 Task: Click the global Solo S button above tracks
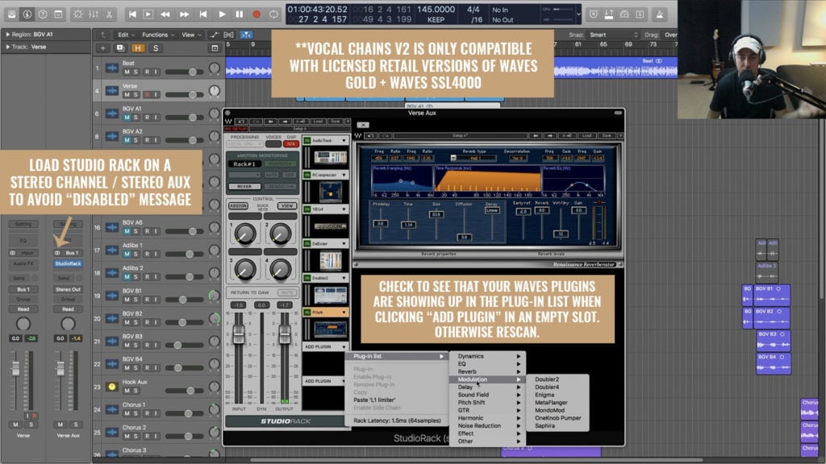tap(156, 48)
